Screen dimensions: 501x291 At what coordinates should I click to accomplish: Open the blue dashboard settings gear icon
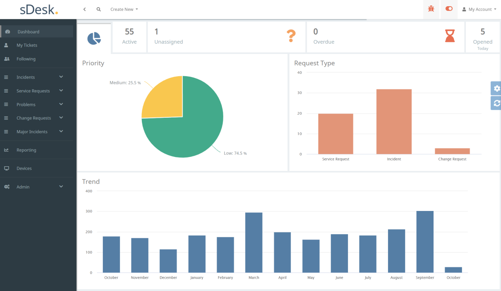(x=496, y=88)
